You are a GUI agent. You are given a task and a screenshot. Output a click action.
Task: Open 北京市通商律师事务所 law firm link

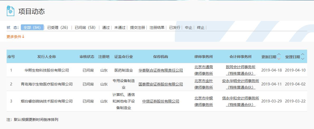click(x=204, y=70)
